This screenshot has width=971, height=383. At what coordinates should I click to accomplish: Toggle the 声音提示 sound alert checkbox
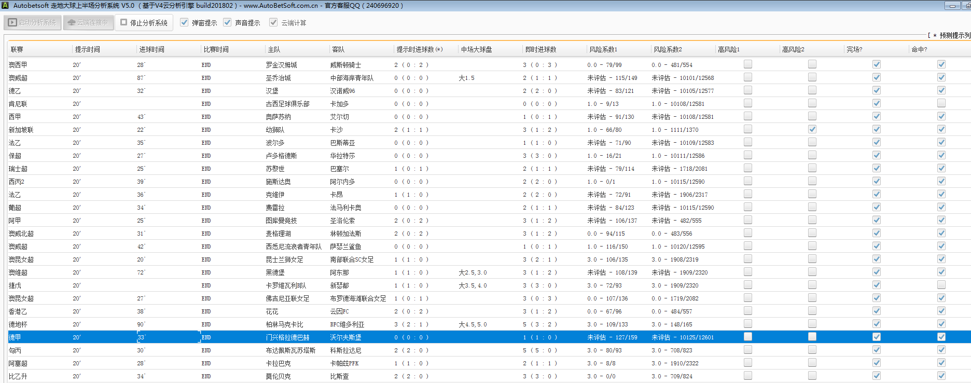click(x=227, y=23)
